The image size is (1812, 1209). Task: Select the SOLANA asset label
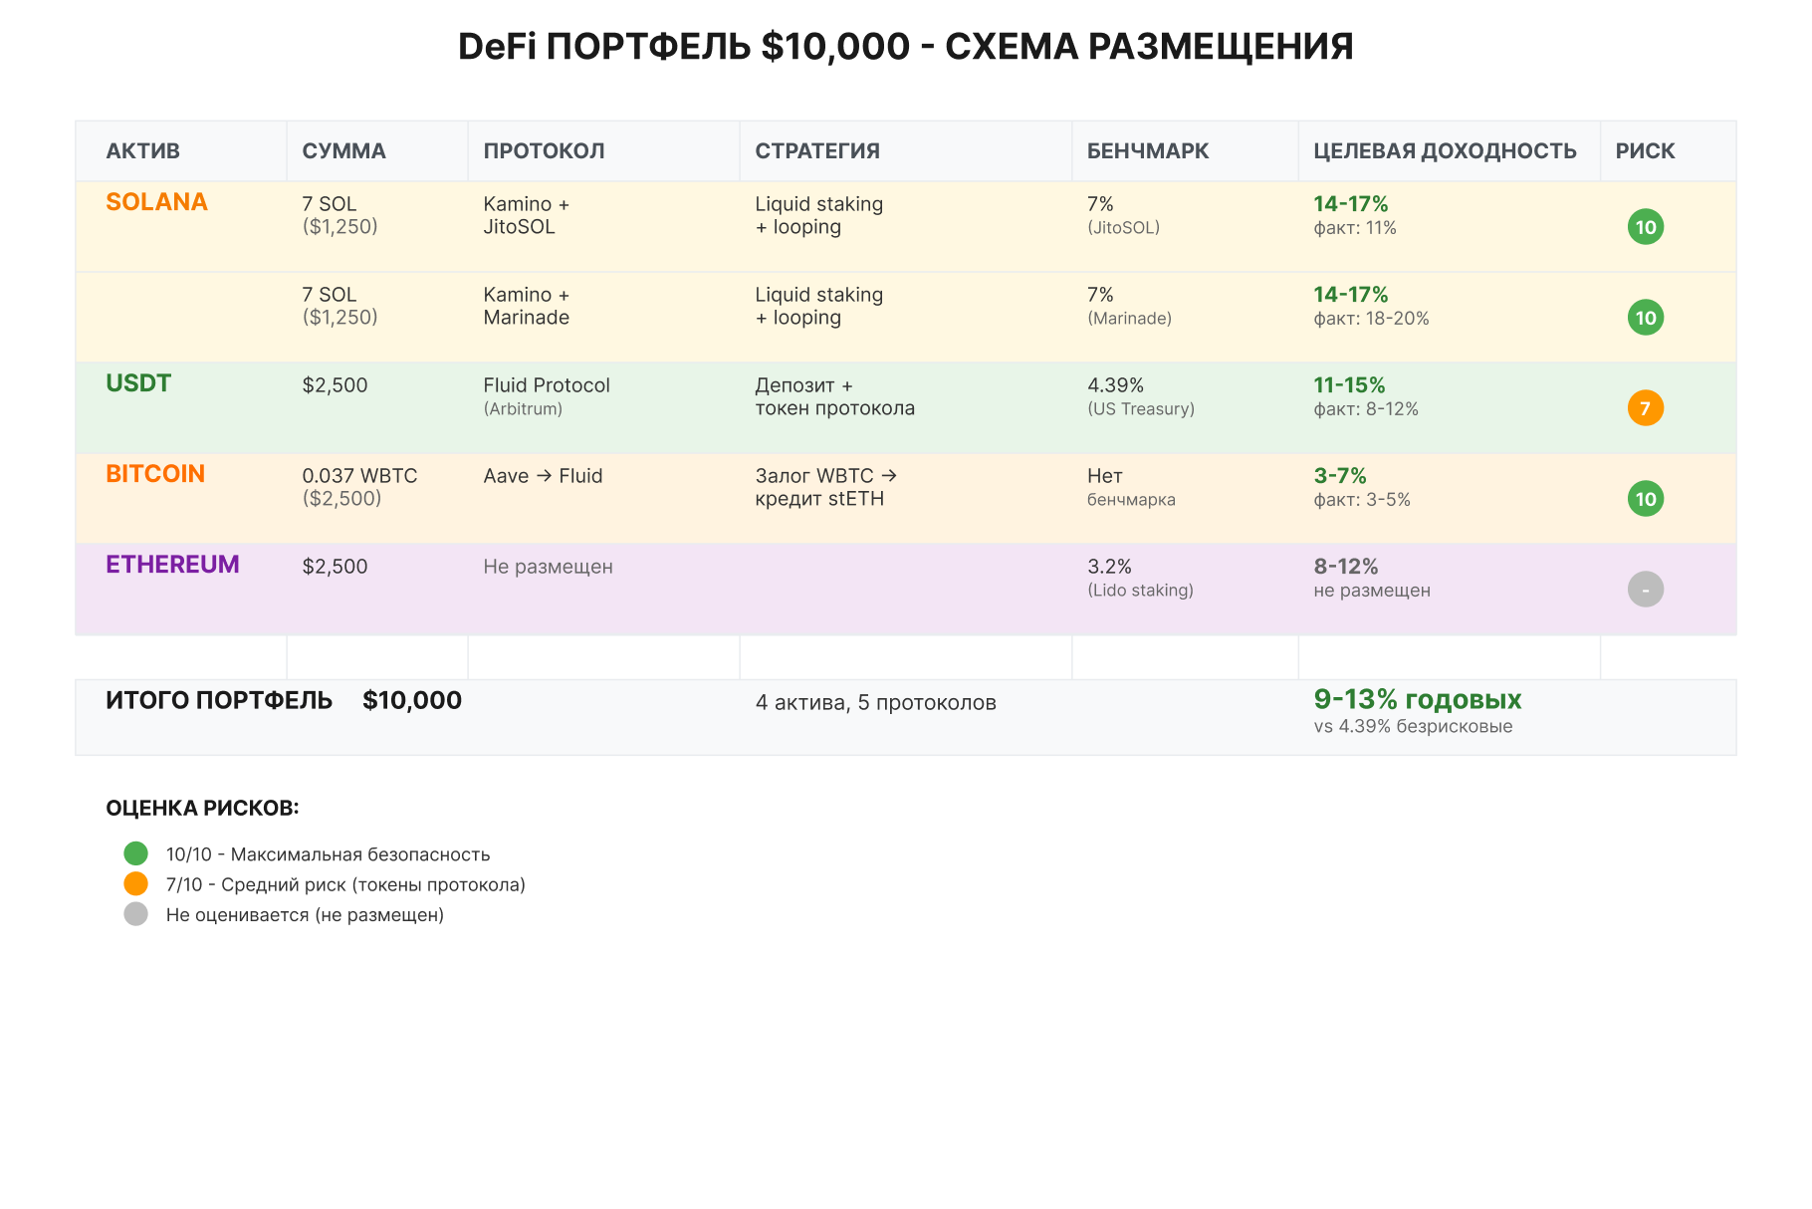point(156,202)
